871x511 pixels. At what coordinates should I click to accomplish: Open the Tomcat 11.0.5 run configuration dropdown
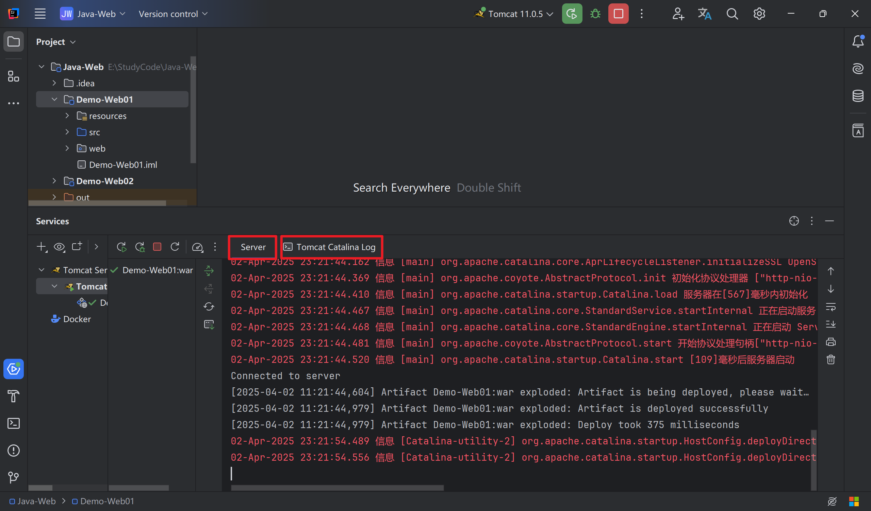(514, 14)
